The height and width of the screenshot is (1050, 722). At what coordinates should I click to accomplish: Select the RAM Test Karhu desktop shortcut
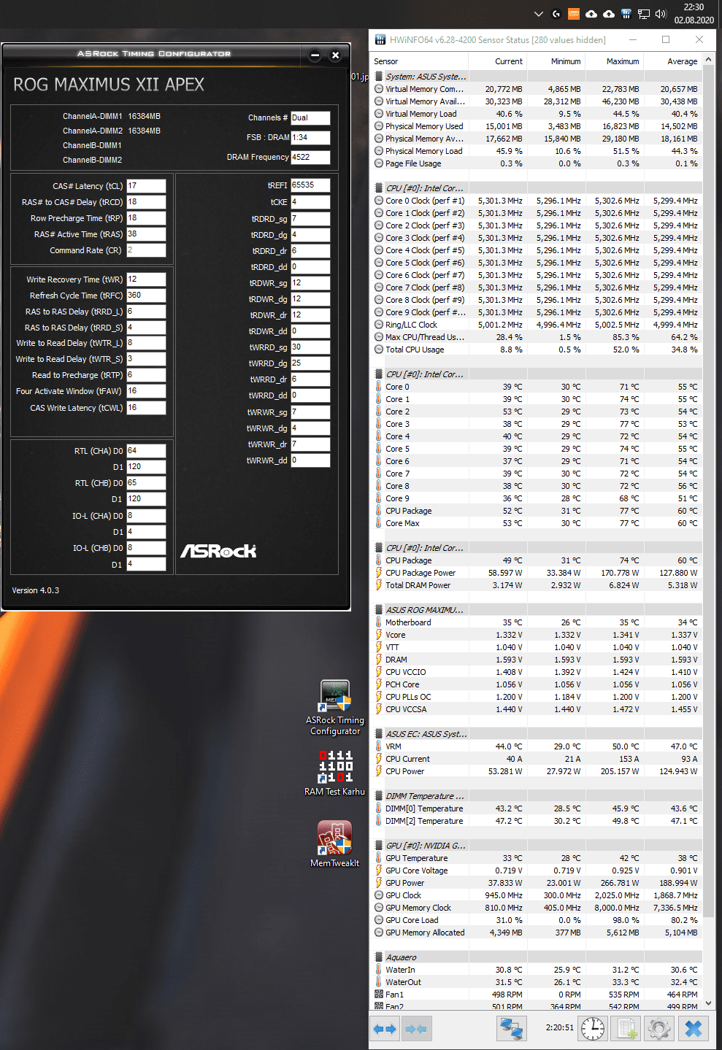[335, 773]
